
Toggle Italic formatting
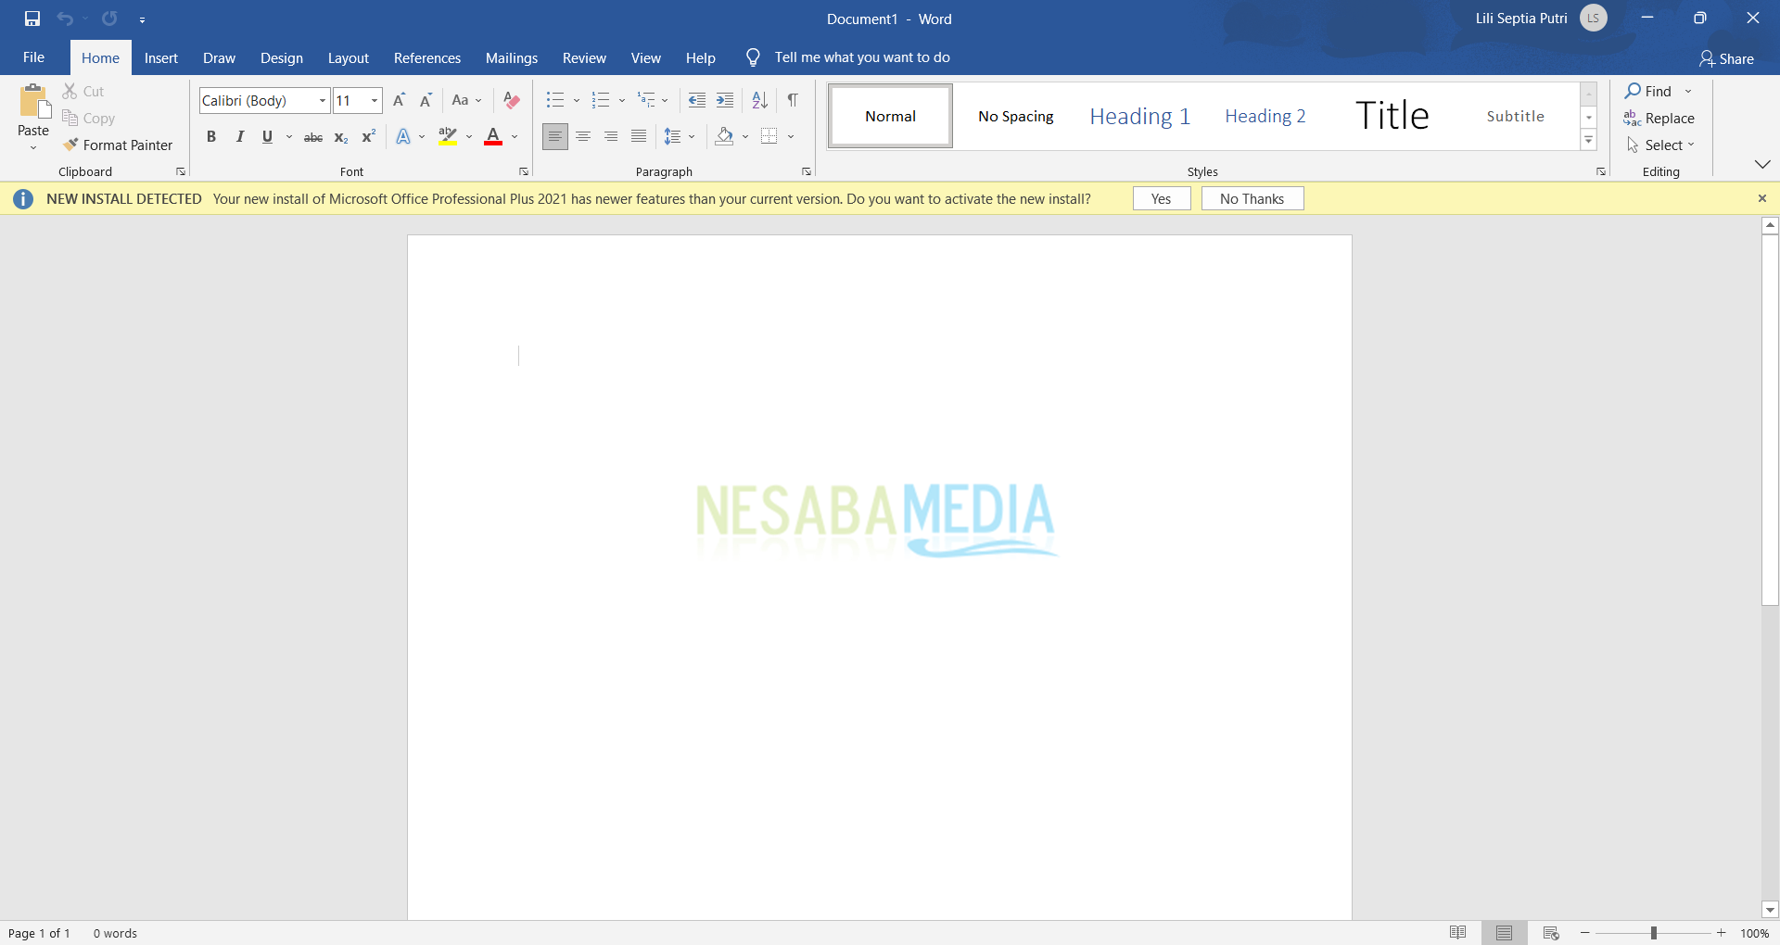click(x=240, y=137)
